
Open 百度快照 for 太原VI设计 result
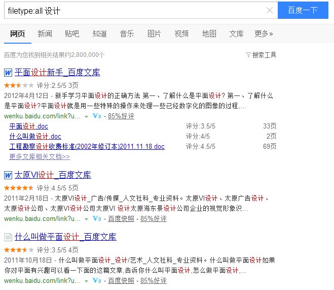[121, 219]
